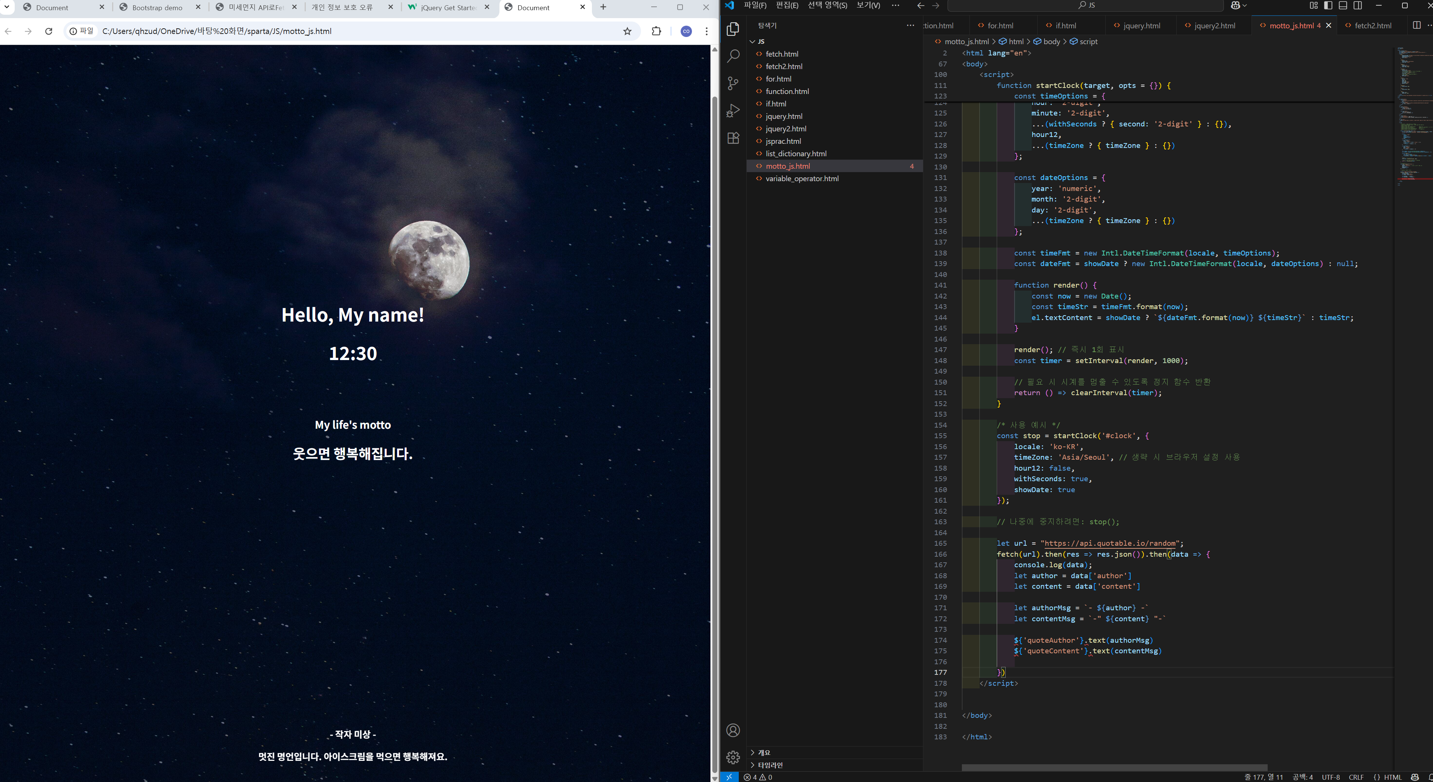Split the VS Code editor to the right
1433x782 pixels.
pyautogui.click(x=1416, y=26)
